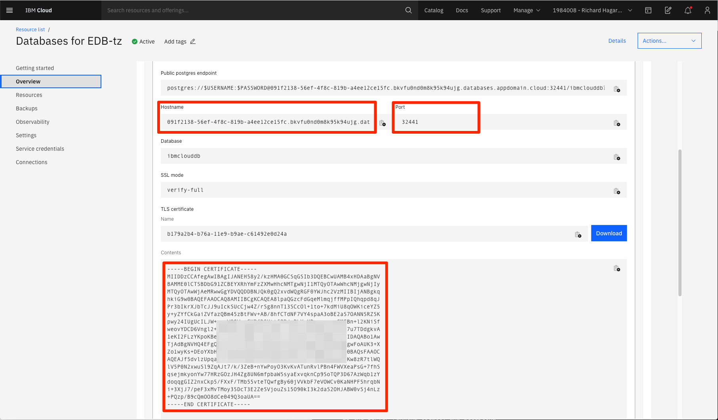Click Add tags
Screen dimensions: 718x420
[x=175, y=42]
